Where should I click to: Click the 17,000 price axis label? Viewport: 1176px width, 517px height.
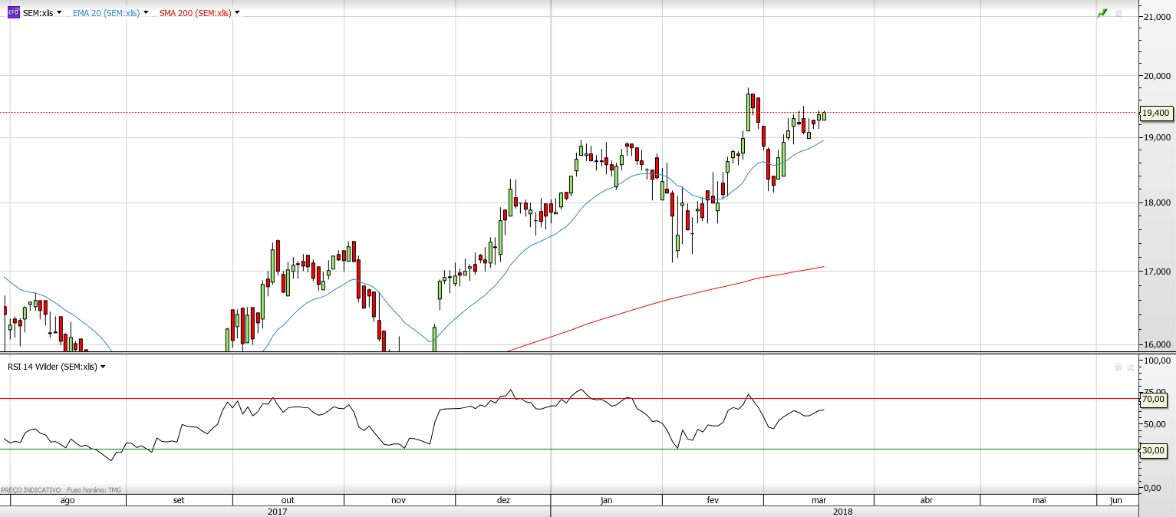[1157, 272]
